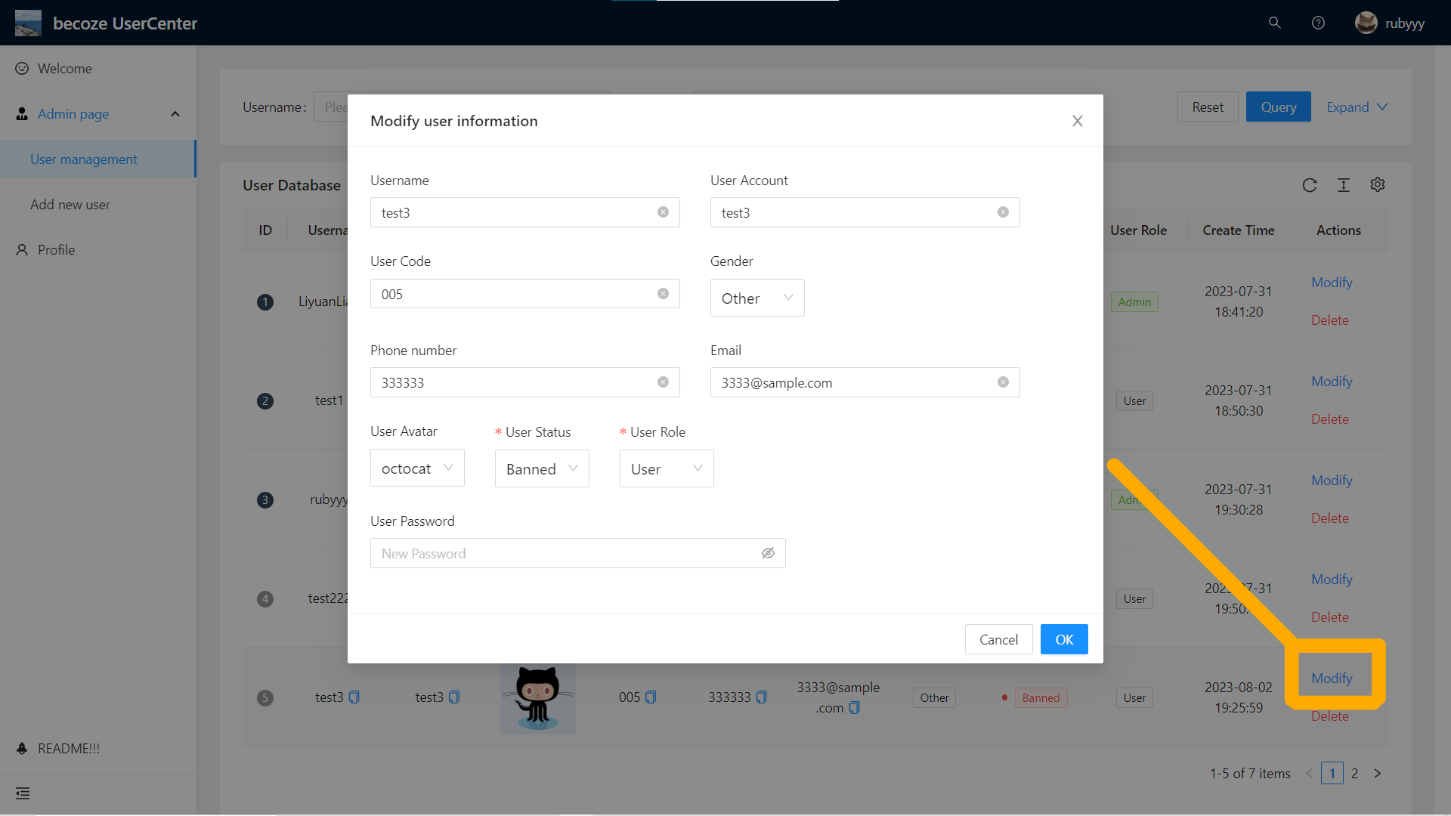Viewport: 1451px width, 816px height.
Task: Click into the Username input field in dialog
Action: click(524, 212)
